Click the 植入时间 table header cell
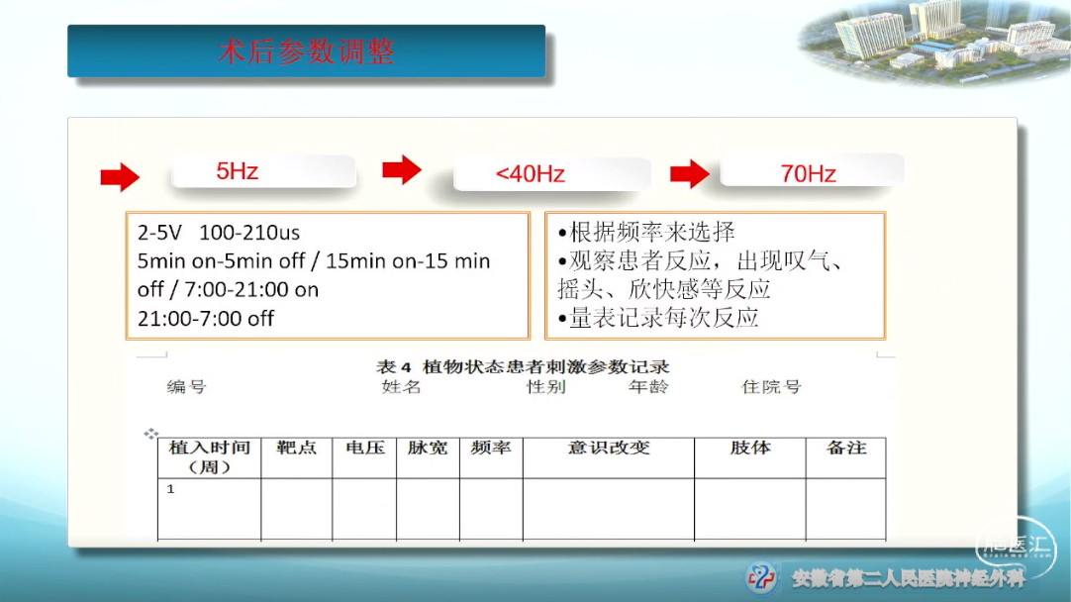Image resolution: width=1071 pixels, height=602 pixels. (209, 457)
